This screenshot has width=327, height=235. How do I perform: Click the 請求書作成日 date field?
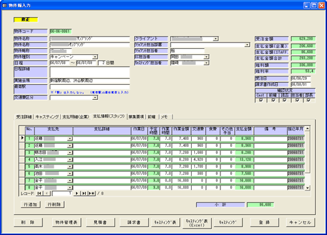click(x=301, y=84)
